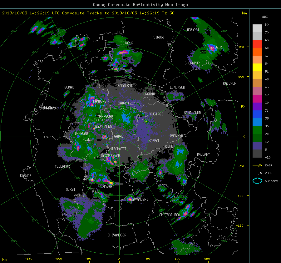This screenshot has height=263, width=281.
Task: Click the white 23MN track arrow legend icon
Action: click(x=257, y=173)
